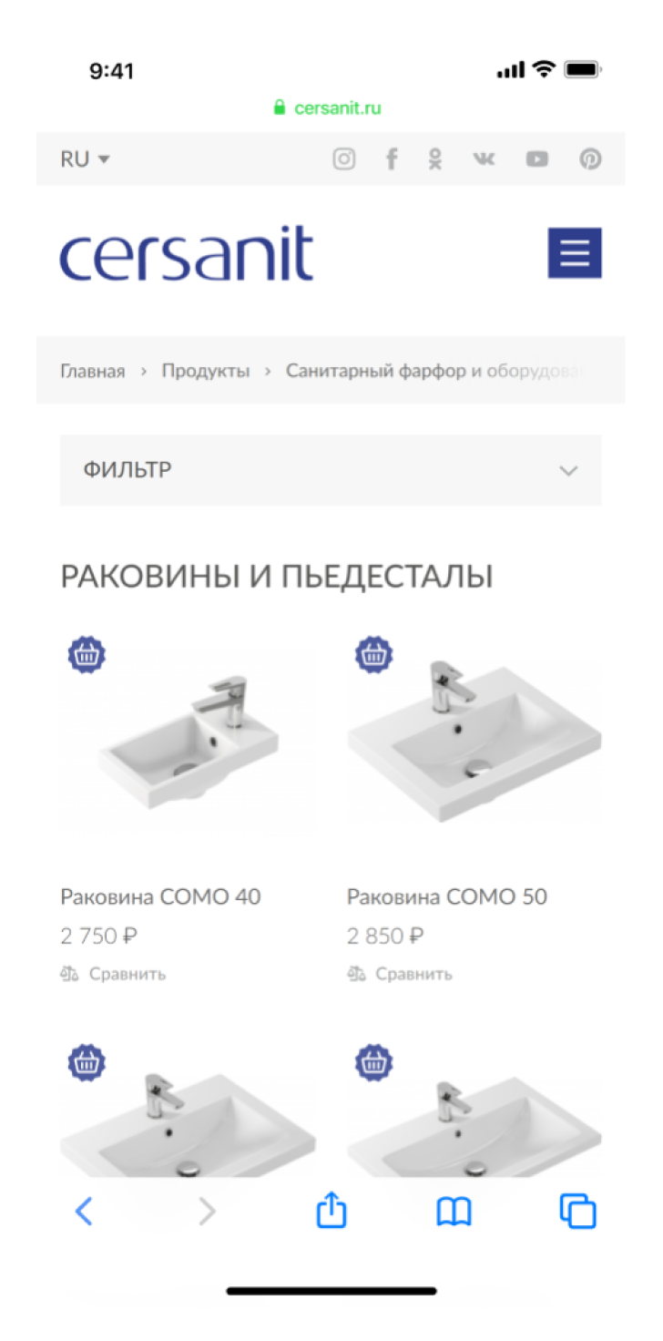Screen dimensions: 663x1341
Task: Open the VK social icon
Action: point(484,159)
